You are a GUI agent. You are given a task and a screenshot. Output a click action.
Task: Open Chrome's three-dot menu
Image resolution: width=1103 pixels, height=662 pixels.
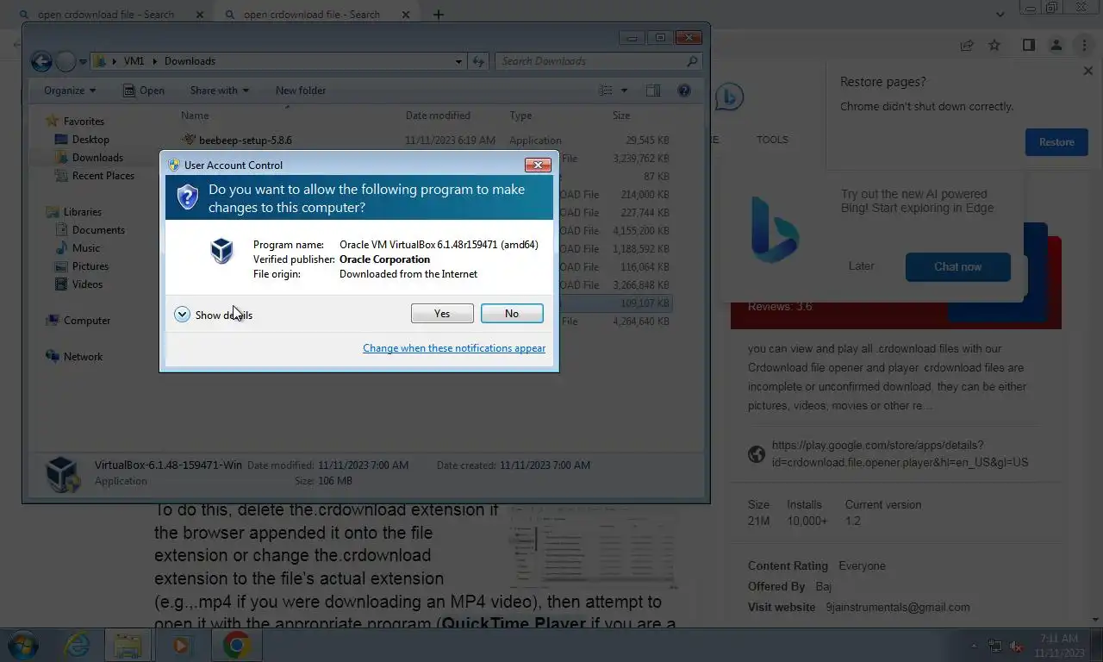(1084, 45)
